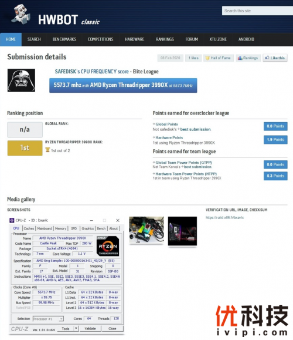Click the Like this button
Screen dimensions: 293x340
(275, 58)
